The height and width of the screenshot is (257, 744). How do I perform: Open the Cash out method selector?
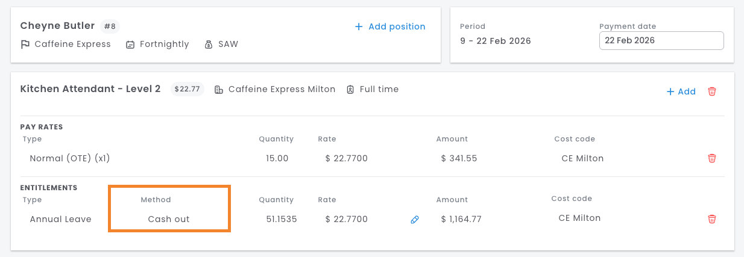169,219
